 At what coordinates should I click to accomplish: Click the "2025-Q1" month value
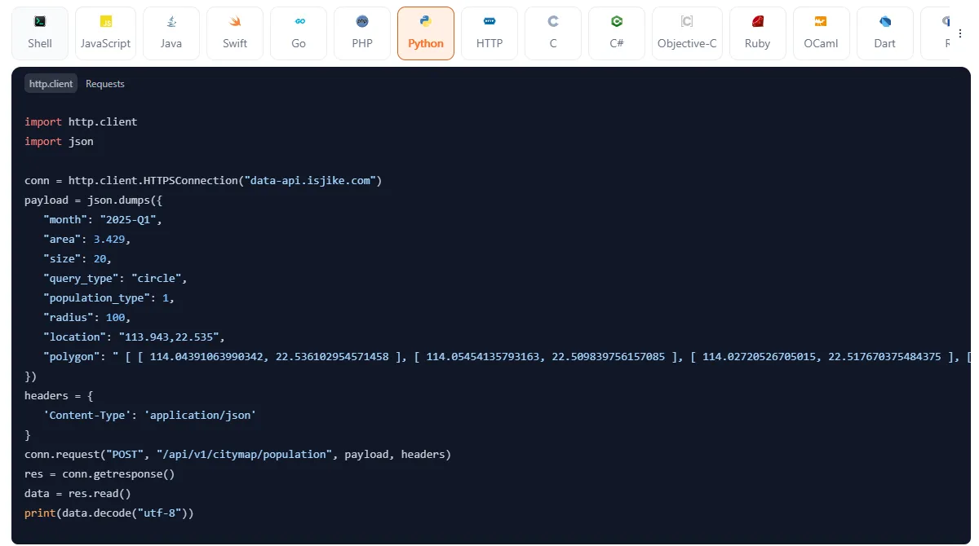click(x=131, y=219)
